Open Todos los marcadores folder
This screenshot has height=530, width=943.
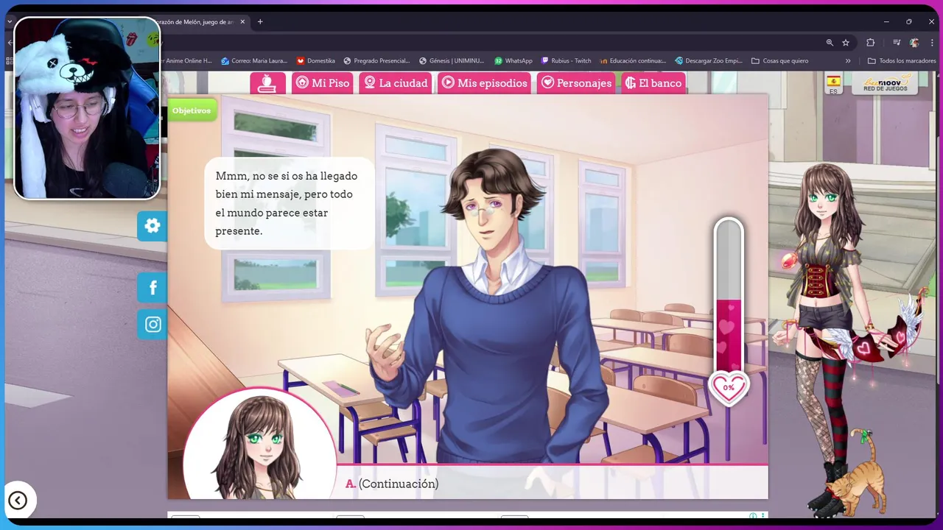902,61
